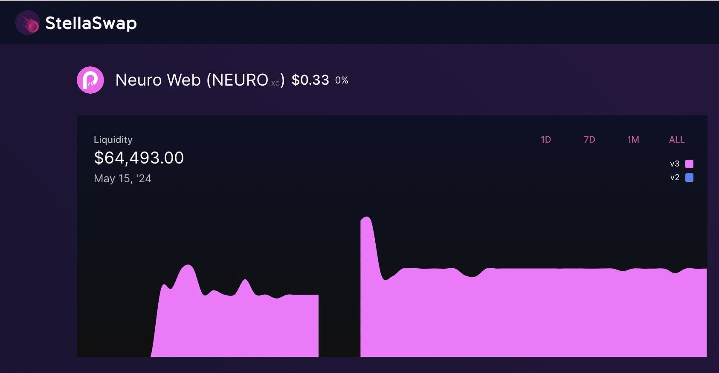
Task: Click the $64,493.00 liquidity value
Action: tap(139, 158)
